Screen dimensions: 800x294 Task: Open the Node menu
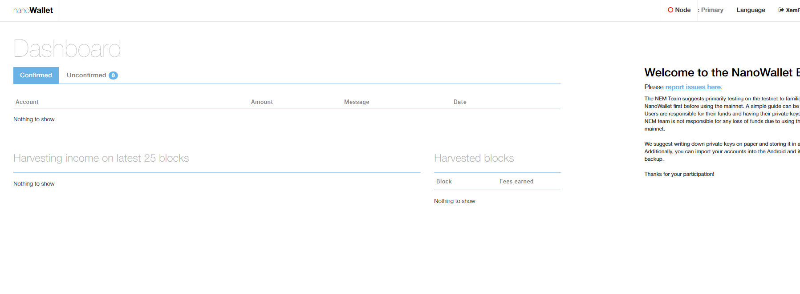pos(679,10)
